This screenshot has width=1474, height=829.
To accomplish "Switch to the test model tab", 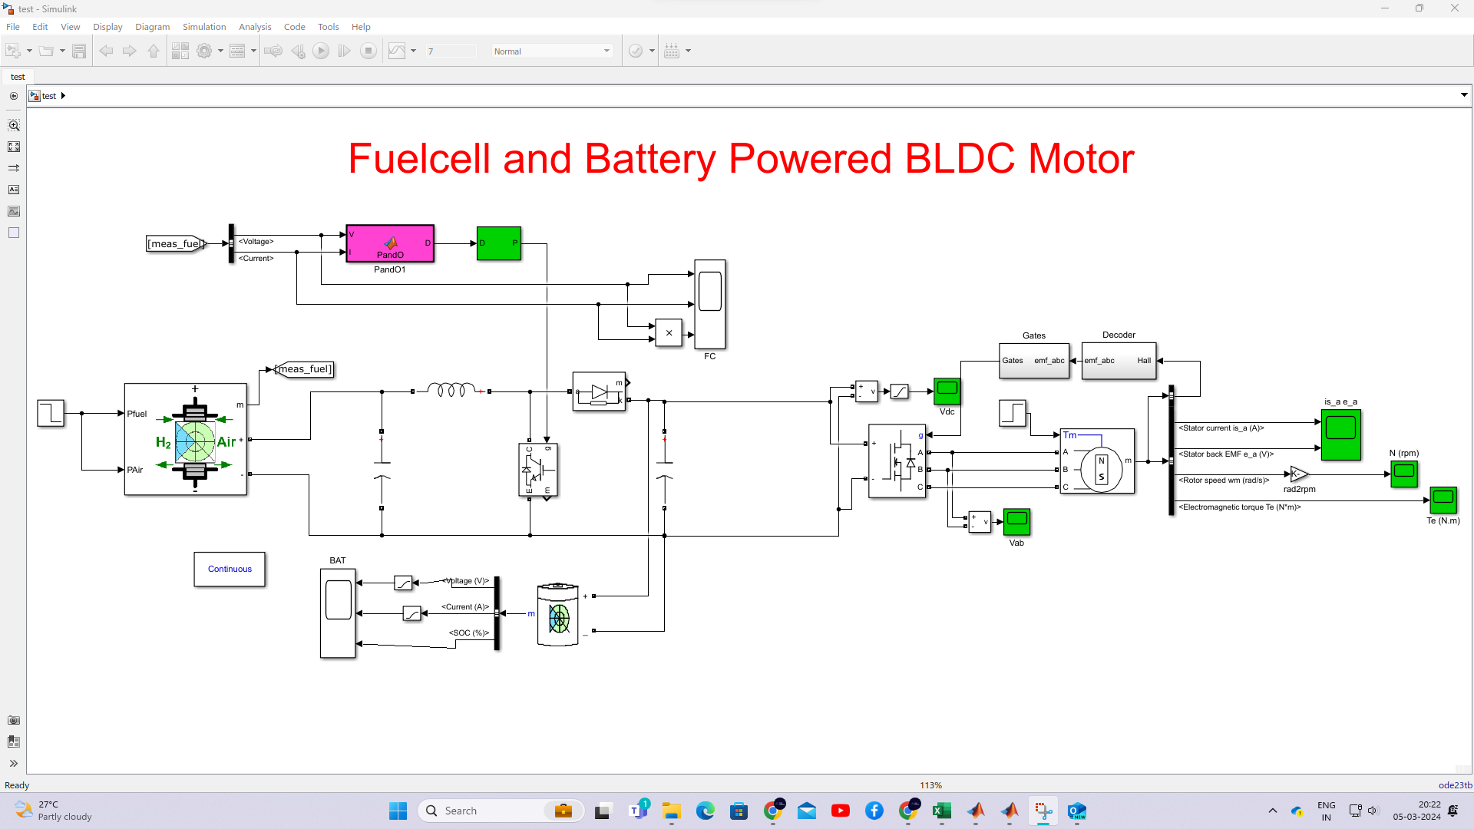I will (x=18, y=77).
